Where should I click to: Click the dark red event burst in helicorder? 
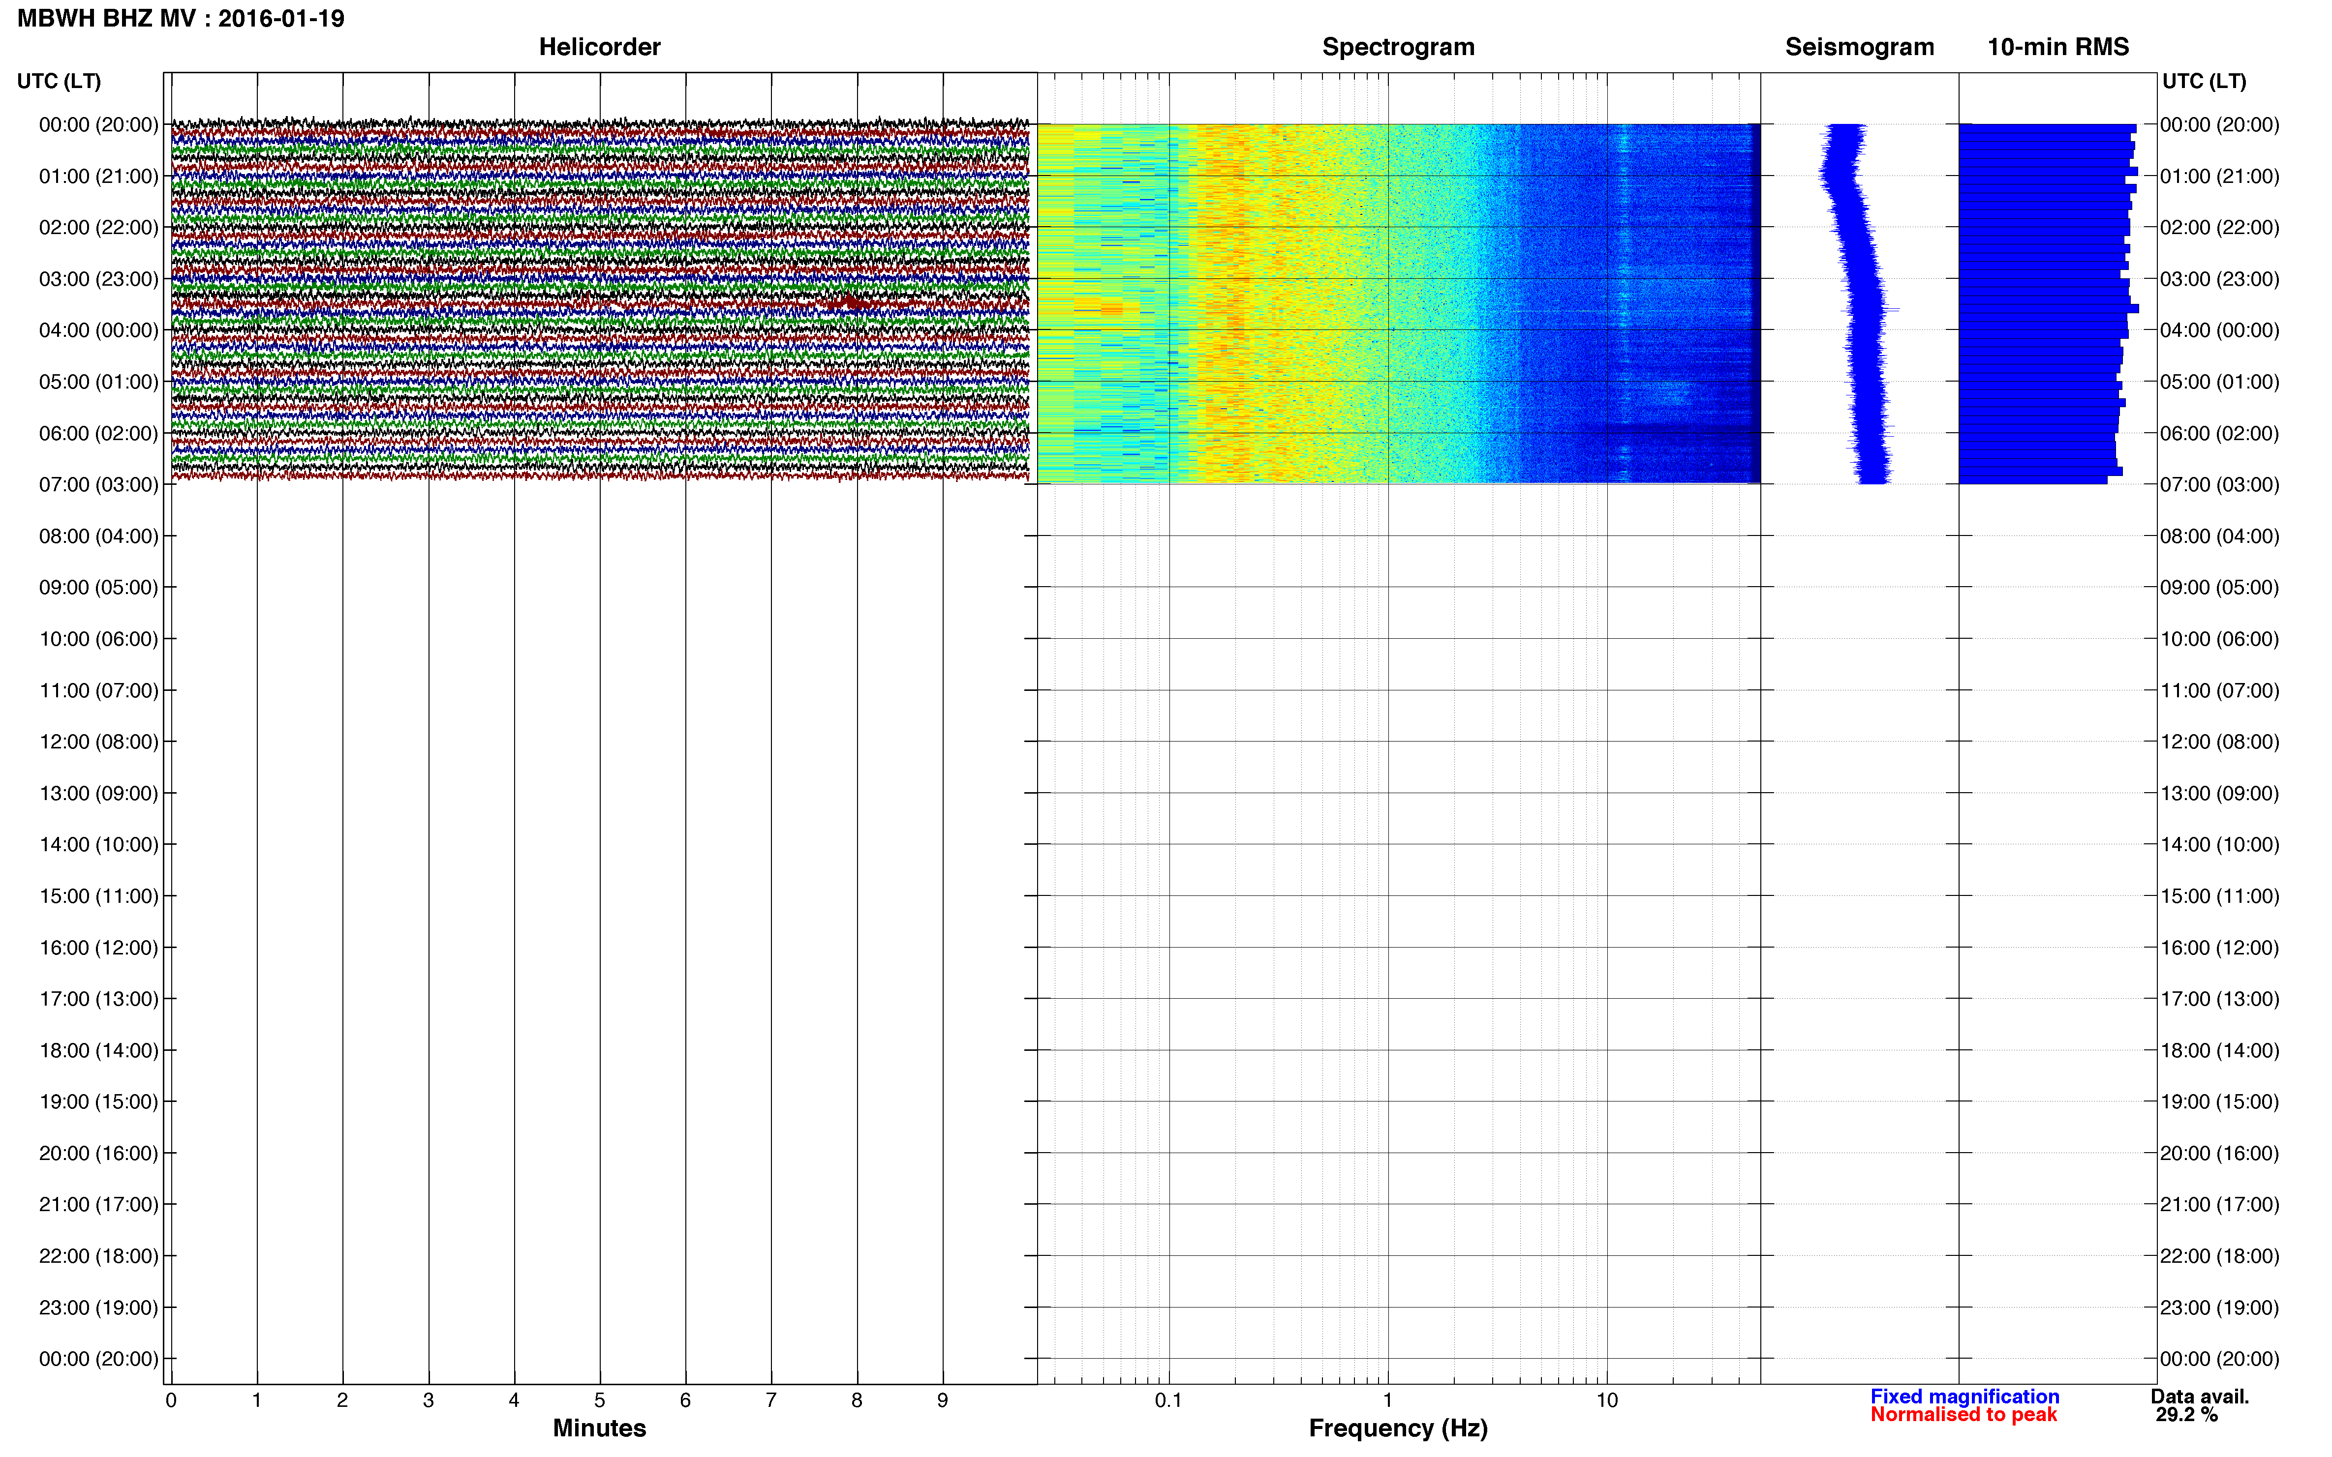(849, 302)
